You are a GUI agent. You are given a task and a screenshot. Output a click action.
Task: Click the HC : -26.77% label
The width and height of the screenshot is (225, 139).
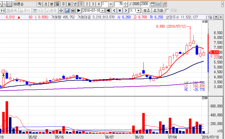pos(195,89)
